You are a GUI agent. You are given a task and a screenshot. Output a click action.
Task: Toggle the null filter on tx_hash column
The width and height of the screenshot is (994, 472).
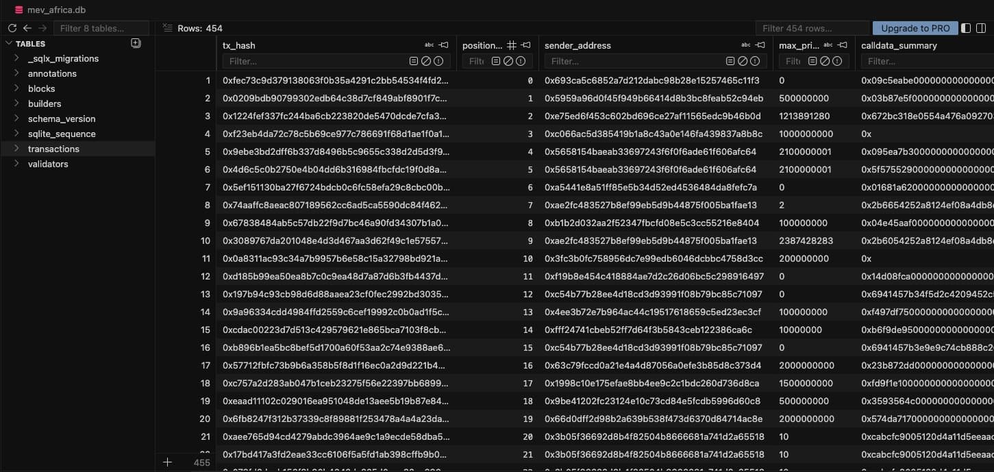pos(425,61)
